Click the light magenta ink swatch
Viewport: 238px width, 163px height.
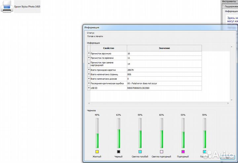(x=162, y=152)
